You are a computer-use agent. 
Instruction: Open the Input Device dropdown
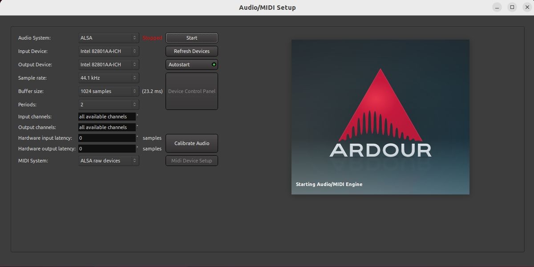coord(108,51)
